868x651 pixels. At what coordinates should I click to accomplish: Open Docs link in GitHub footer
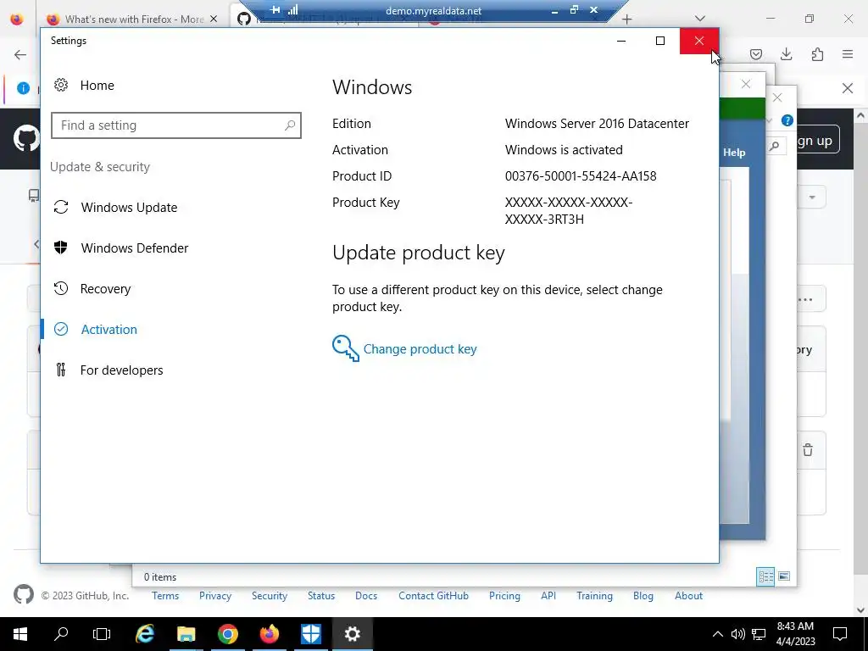tap(366, 596)
